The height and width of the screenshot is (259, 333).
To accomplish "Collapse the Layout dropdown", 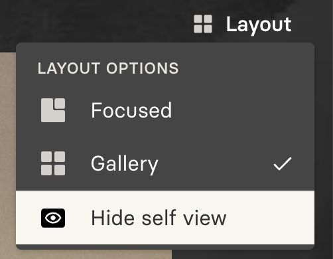I will [243, 24].
